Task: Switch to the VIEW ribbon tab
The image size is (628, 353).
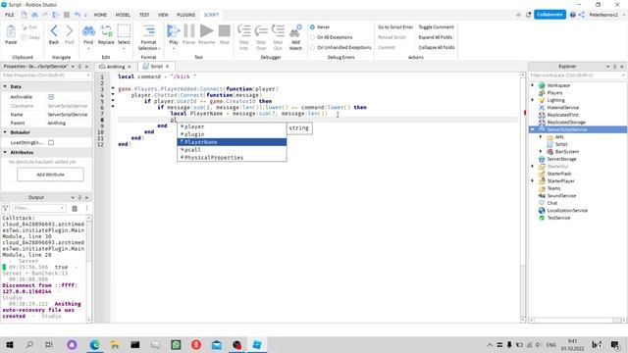Action: tap(163, 15)
